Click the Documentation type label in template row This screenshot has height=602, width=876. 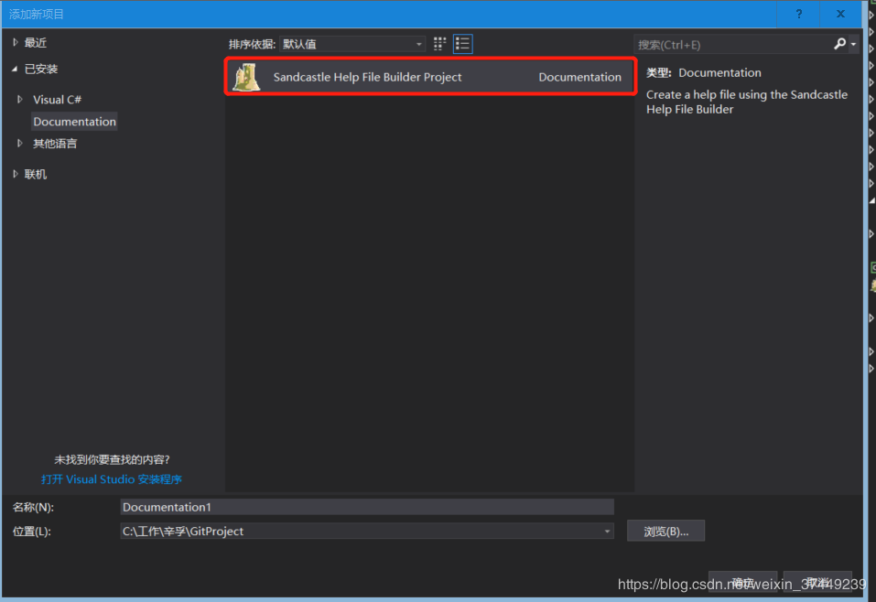[579, 77]
